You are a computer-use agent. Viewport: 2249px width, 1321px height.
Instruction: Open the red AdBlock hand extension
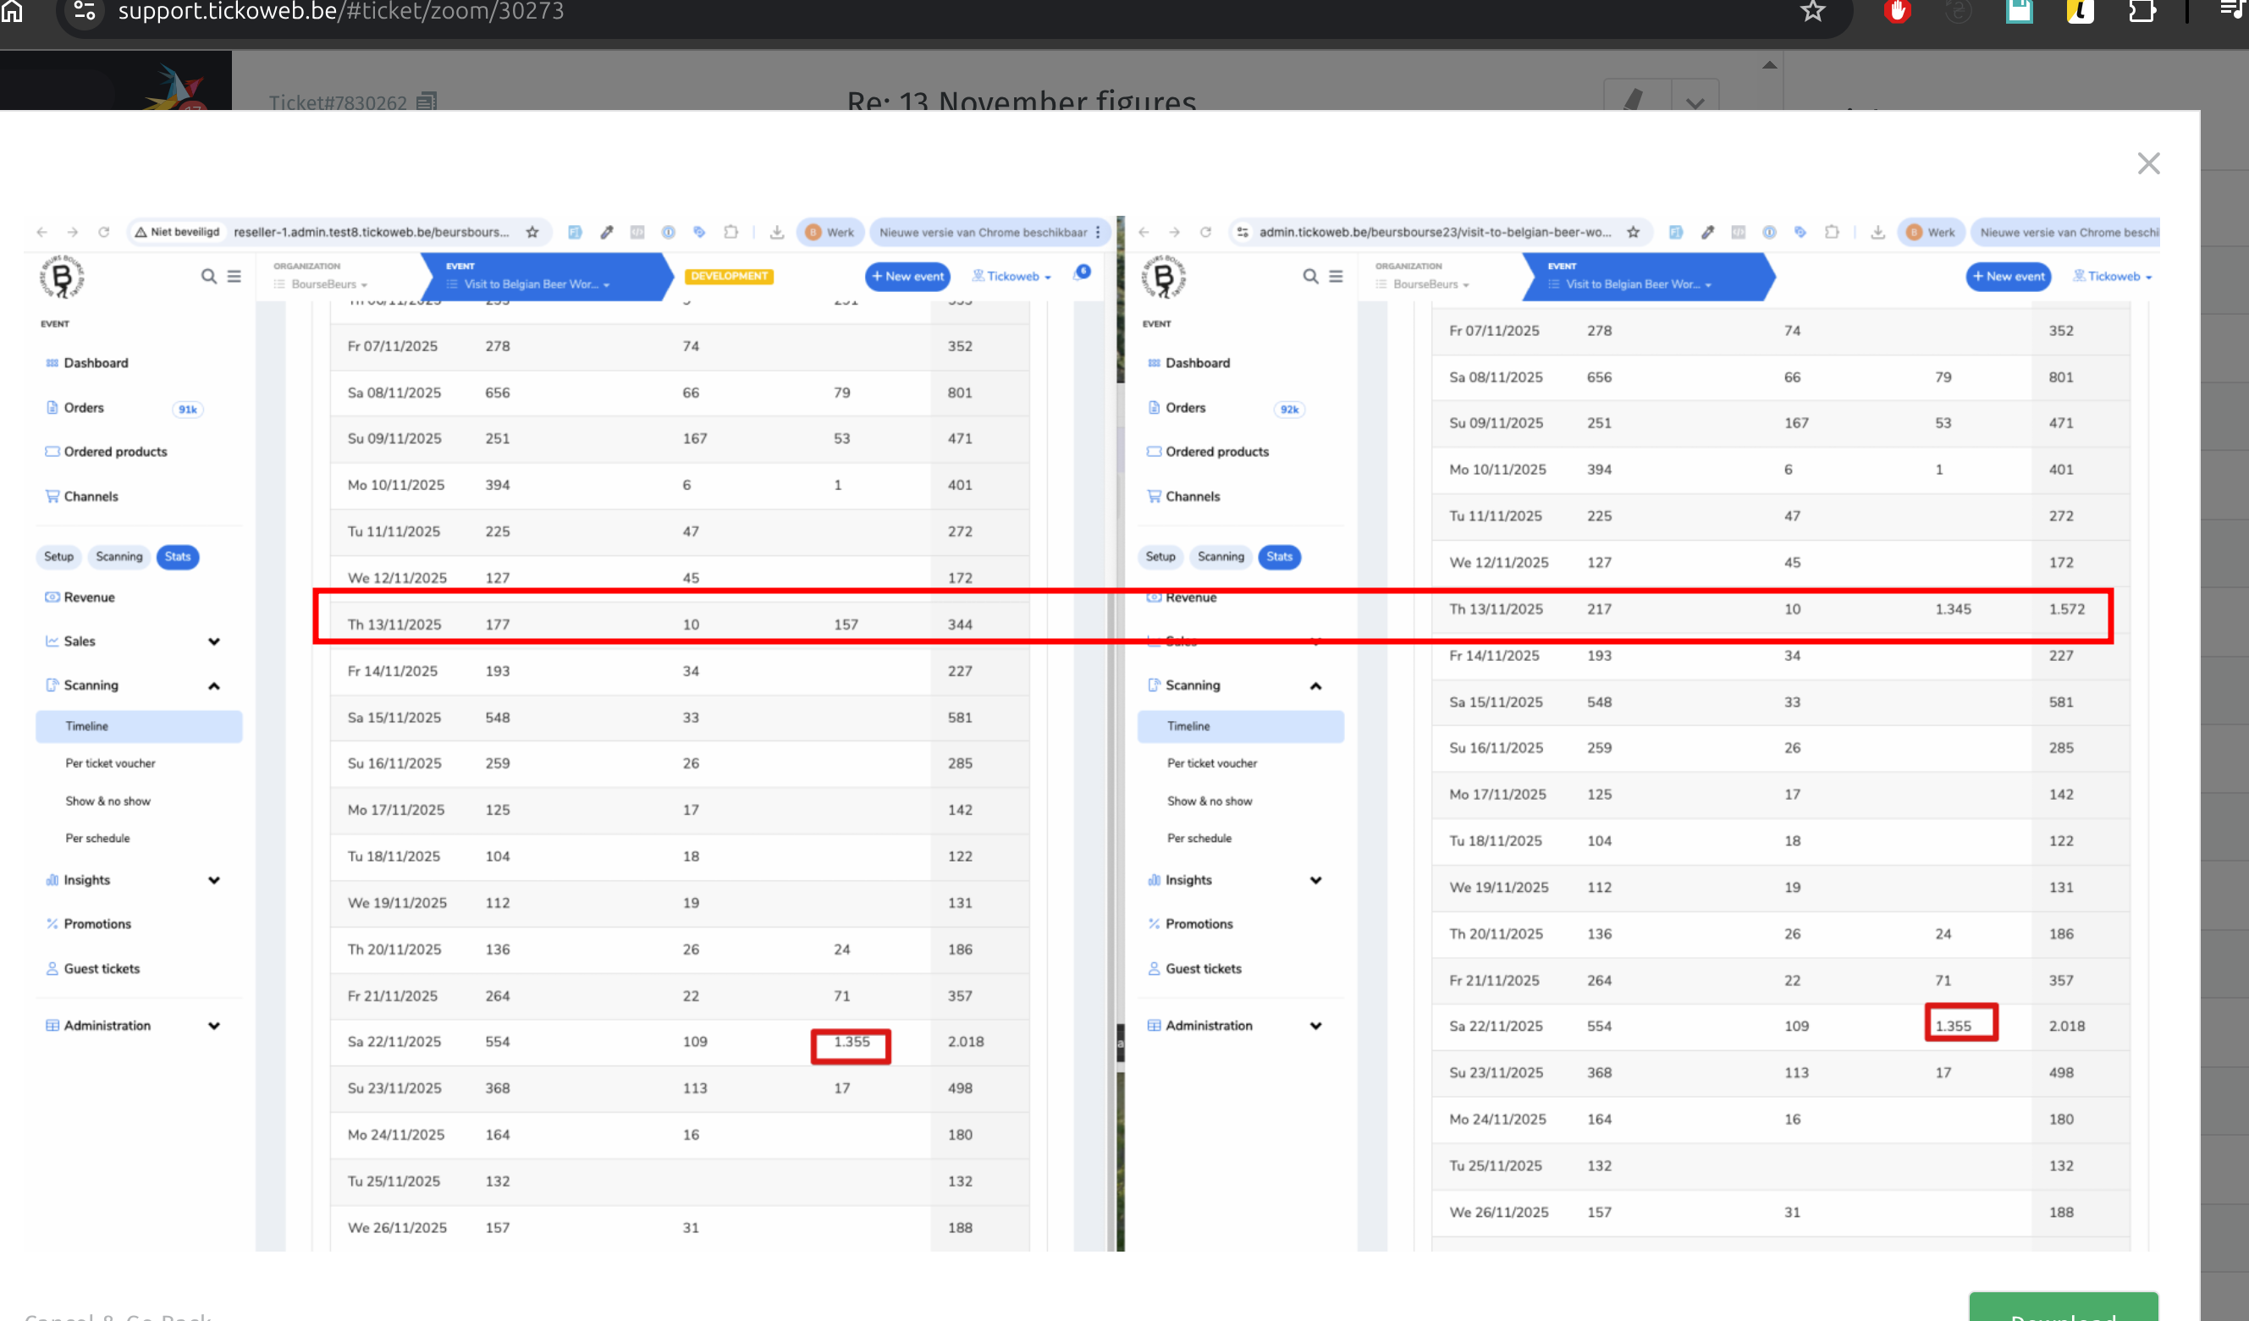(1897, 11)
